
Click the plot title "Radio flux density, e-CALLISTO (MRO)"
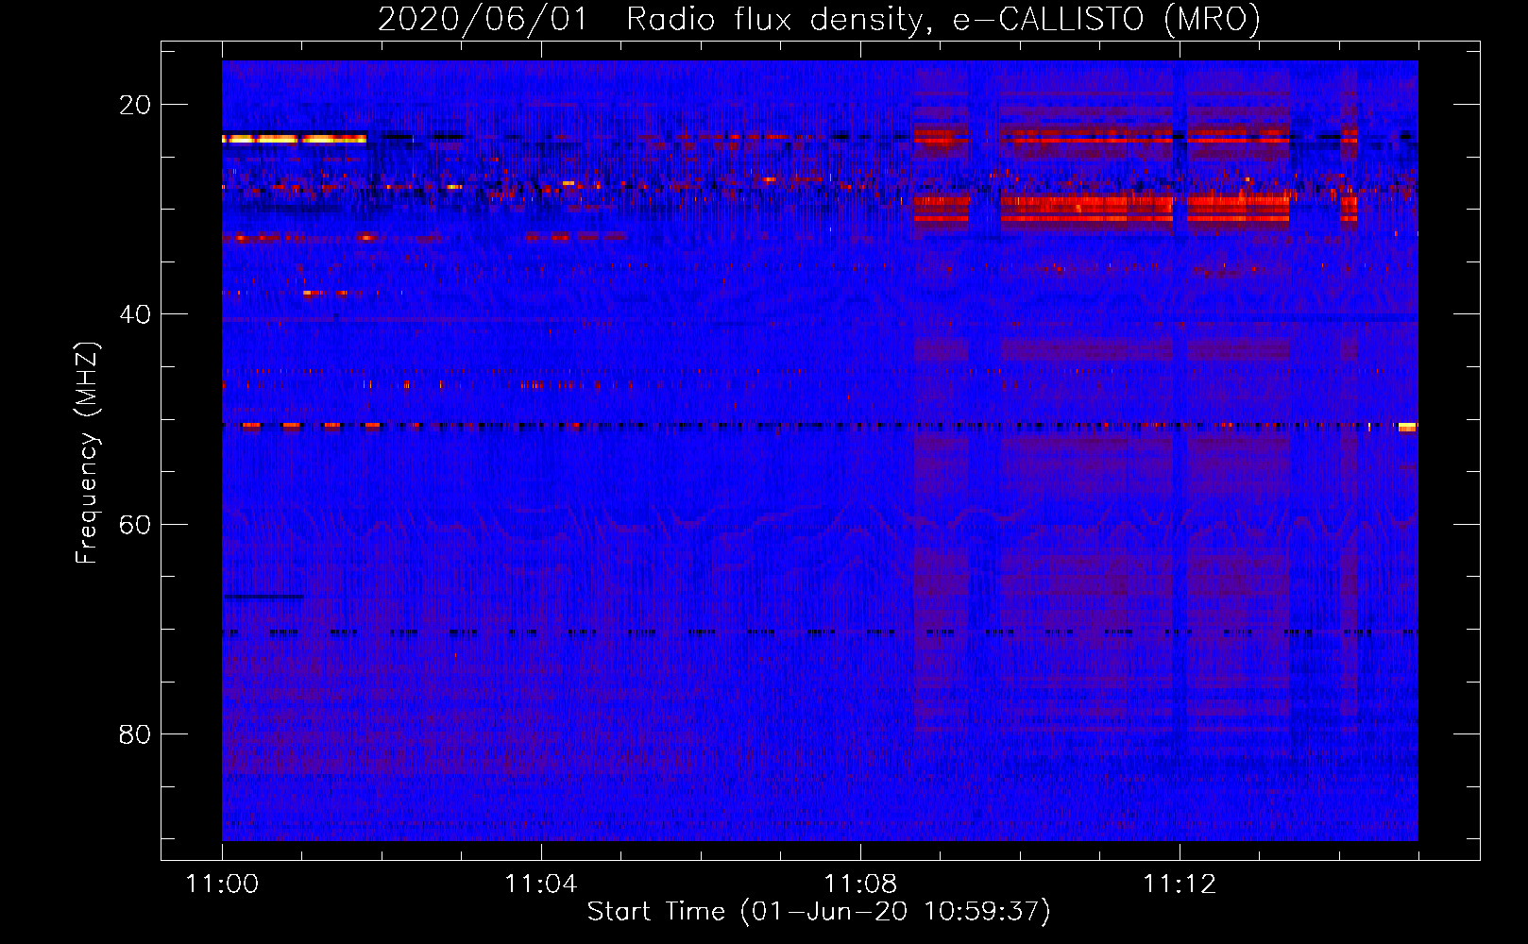coord(943,19)
